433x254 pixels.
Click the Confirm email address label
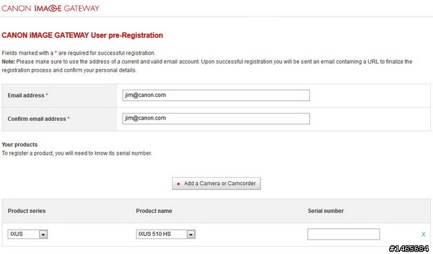[37, 119]
